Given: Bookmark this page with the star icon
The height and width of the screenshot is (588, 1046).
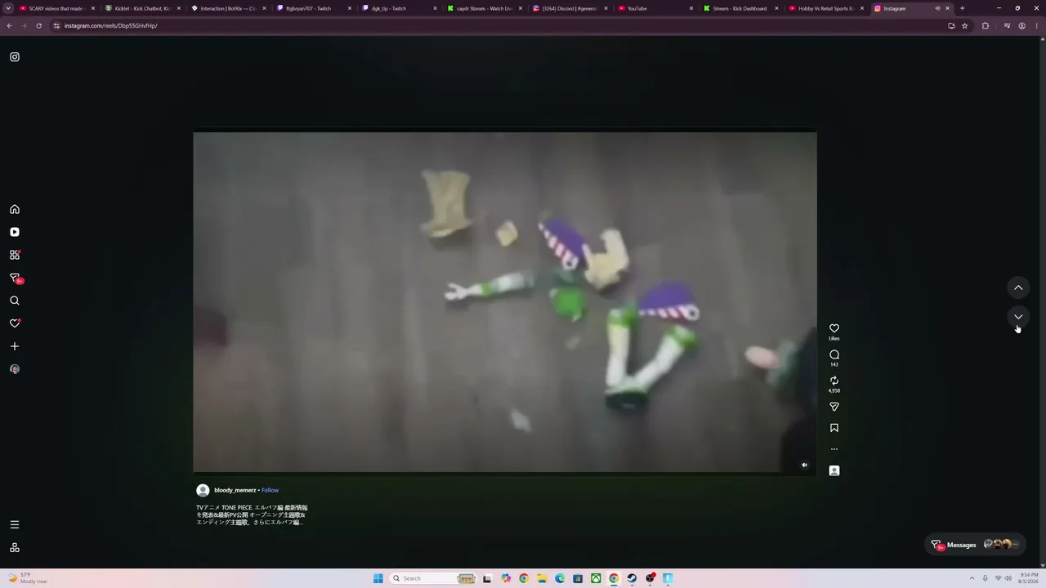Looking at the screenshot, I should tap(964, 25).
